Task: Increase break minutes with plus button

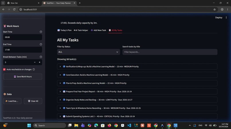Action: point(40,62)
